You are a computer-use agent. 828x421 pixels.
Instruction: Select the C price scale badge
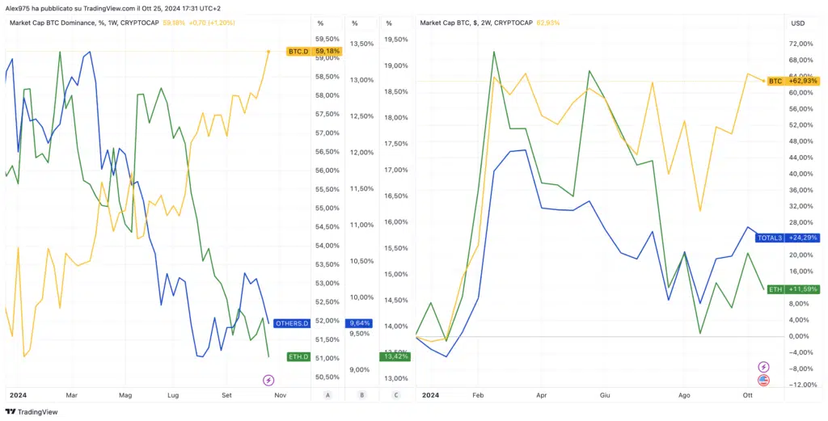pos(395,395)
